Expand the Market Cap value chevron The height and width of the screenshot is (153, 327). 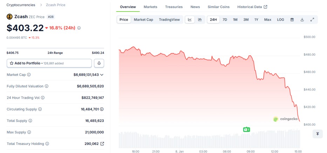pyautogui.click(x=102, y=75)
